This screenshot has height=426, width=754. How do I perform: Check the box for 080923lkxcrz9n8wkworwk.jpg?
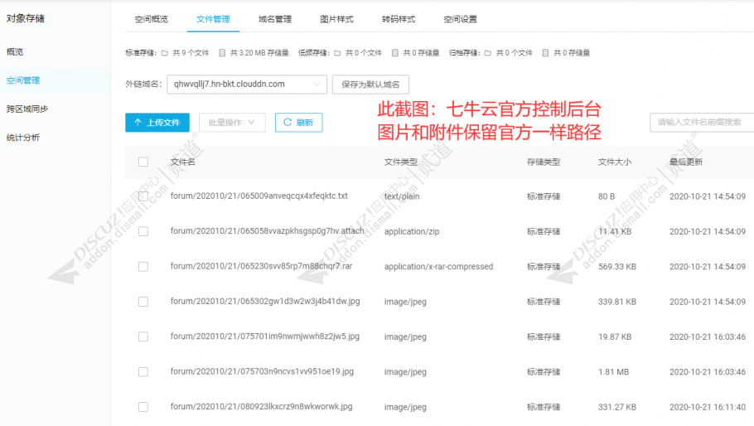[x=143, y=407]
